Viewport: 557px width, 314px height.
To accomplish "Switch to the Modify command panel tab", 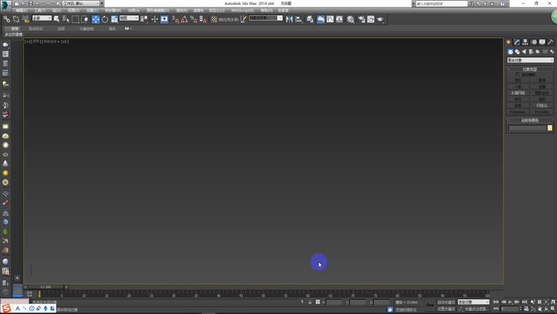I will click(517, 42).
